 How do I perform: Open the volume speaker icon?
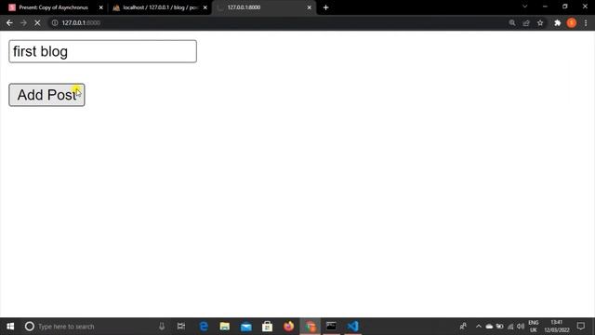pyautogui.click(x=521, y=327)
